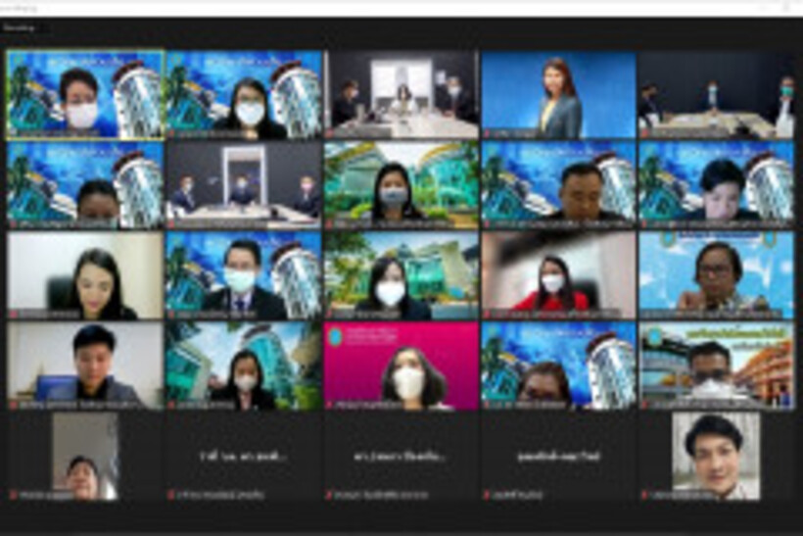Open the whiteboard conference room video tile
This screenshot has width=803, height=536.
tap(401, 93)
